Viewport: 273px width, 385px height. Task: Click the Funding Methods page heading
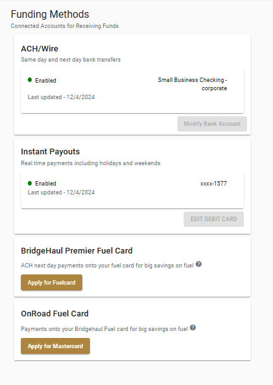[x=50, y=14]
